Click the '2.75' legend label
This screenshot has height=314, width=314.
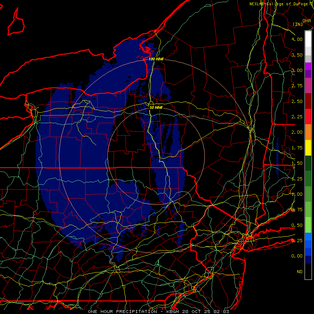coord(297,86)
